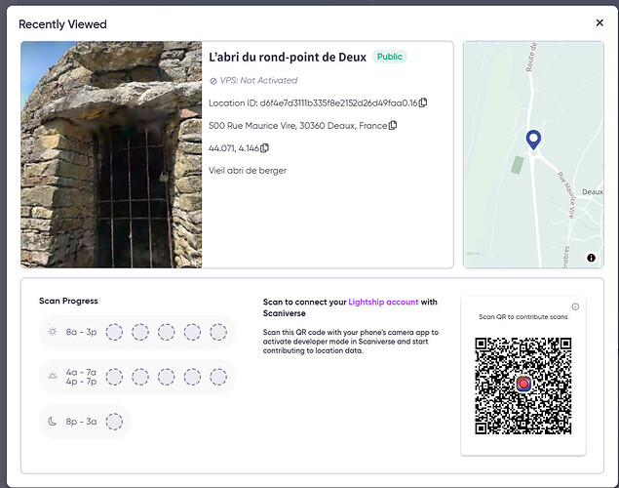619x488 pixels.
Task: Close the Recently Viewed dialog
Action: click(x=600, y=22)
